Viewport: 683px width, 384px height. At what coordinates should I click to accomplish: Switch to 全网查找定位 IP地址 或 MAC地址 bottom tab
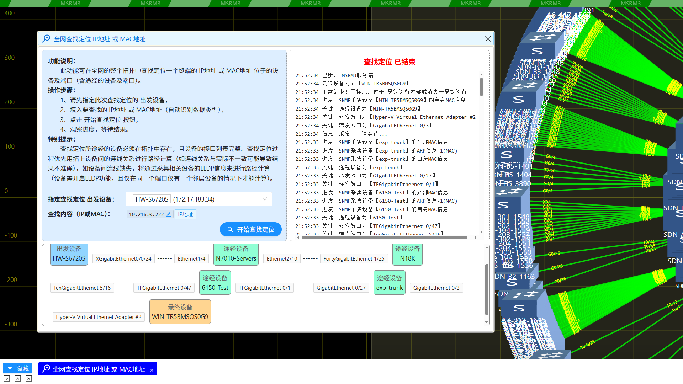[x=98, y=369]
